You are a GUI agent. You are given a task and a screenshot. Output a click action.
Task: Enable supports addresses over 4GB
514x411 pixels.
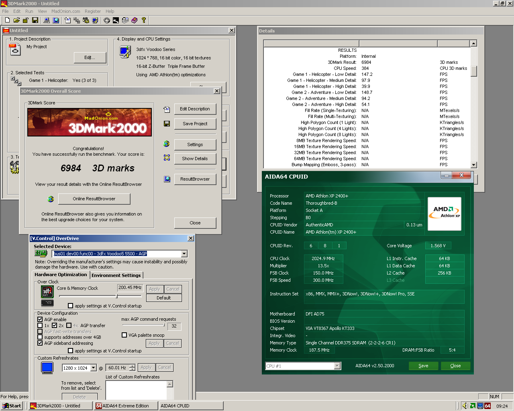40,337
